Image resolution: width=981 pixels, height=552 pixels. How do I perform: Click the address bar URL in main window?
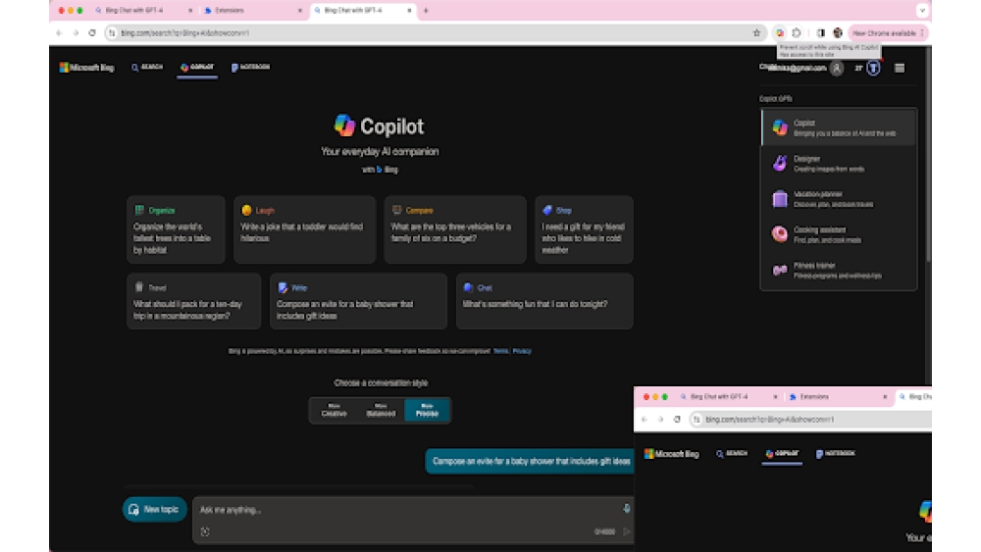(185, 33)
